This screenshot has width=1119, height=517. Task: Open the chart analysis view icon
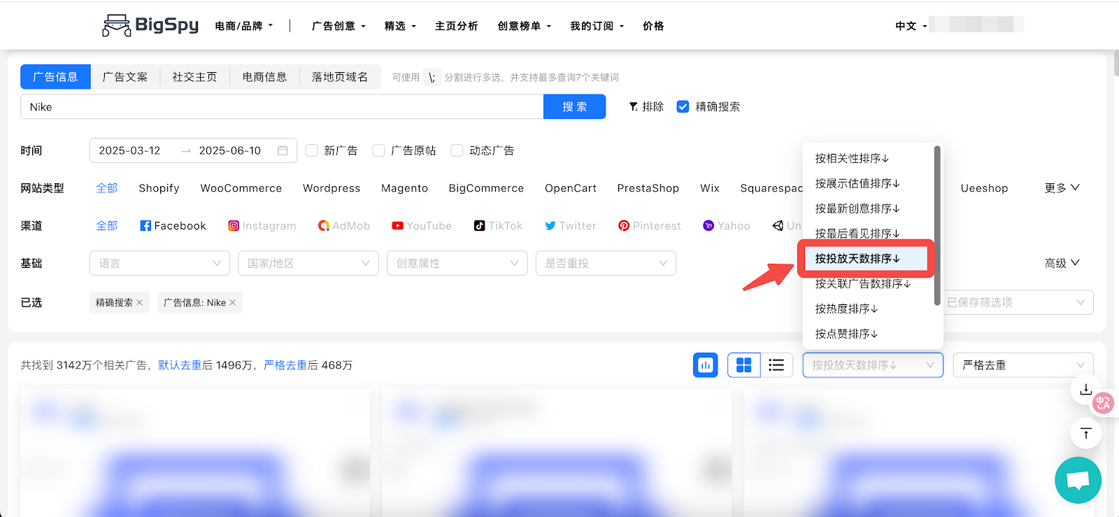pos(705,364)
